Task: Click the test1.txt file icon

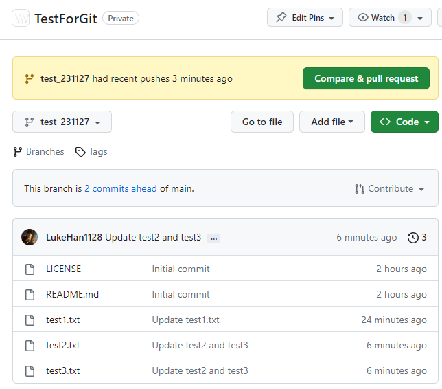Action: coord(30,320)
